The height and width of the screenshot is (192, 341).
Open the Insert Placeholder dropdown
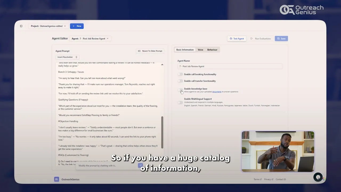(67, 57)
